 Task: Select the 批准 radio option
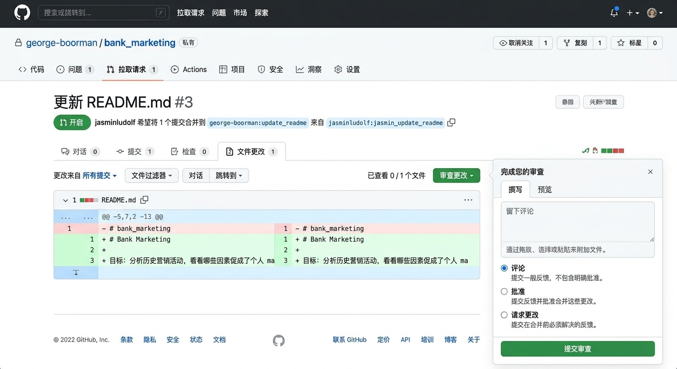coord(504,291)
